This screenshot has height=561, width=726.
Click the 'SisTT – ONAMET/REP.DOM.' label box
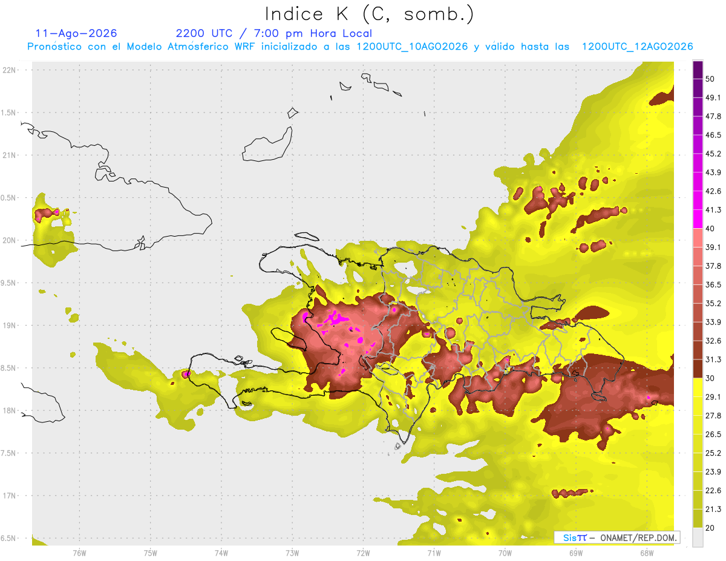point(616,537)
